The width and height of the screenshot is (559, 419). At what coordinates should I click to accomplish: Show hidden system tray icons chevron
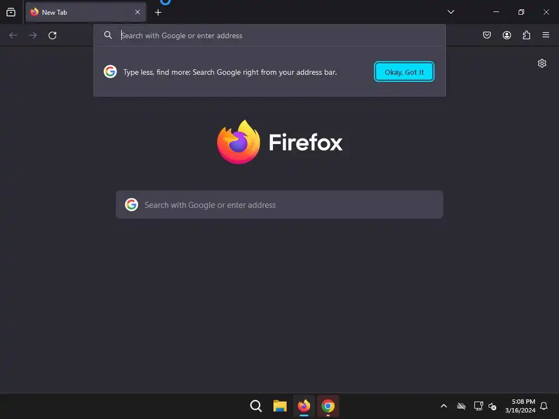(x=444, y=406)
